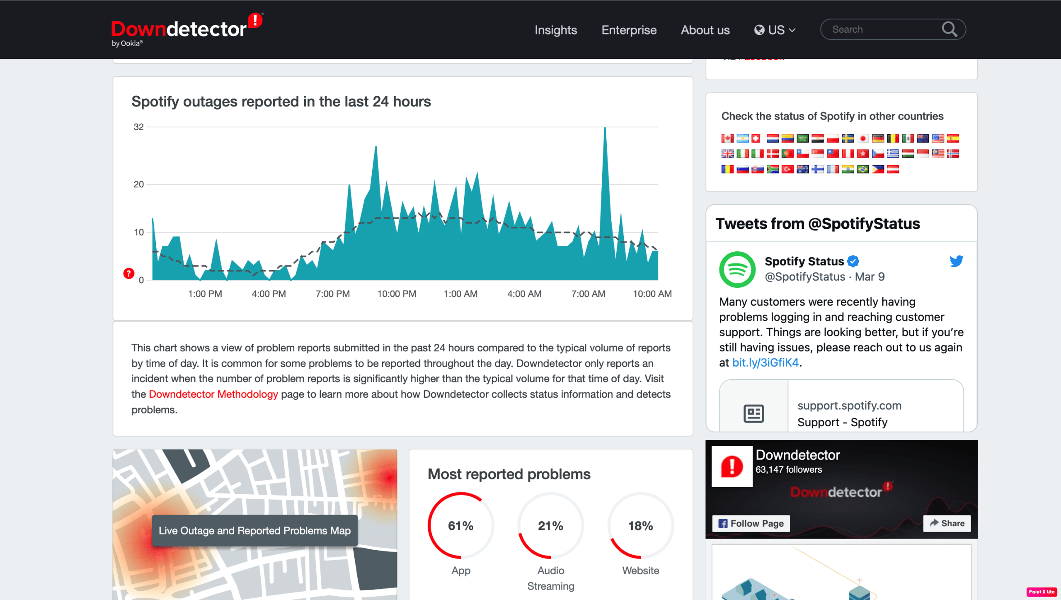Viewport: 1061px width, 600px height.
Task: Click the Insights menu item
Action: pos(555,29)
